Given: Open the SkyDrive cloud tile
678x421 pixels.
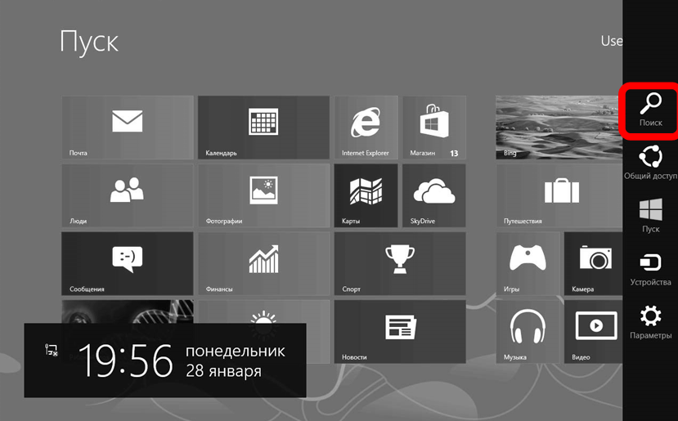Looking at the screenshot, I should [x=433, y=195].
